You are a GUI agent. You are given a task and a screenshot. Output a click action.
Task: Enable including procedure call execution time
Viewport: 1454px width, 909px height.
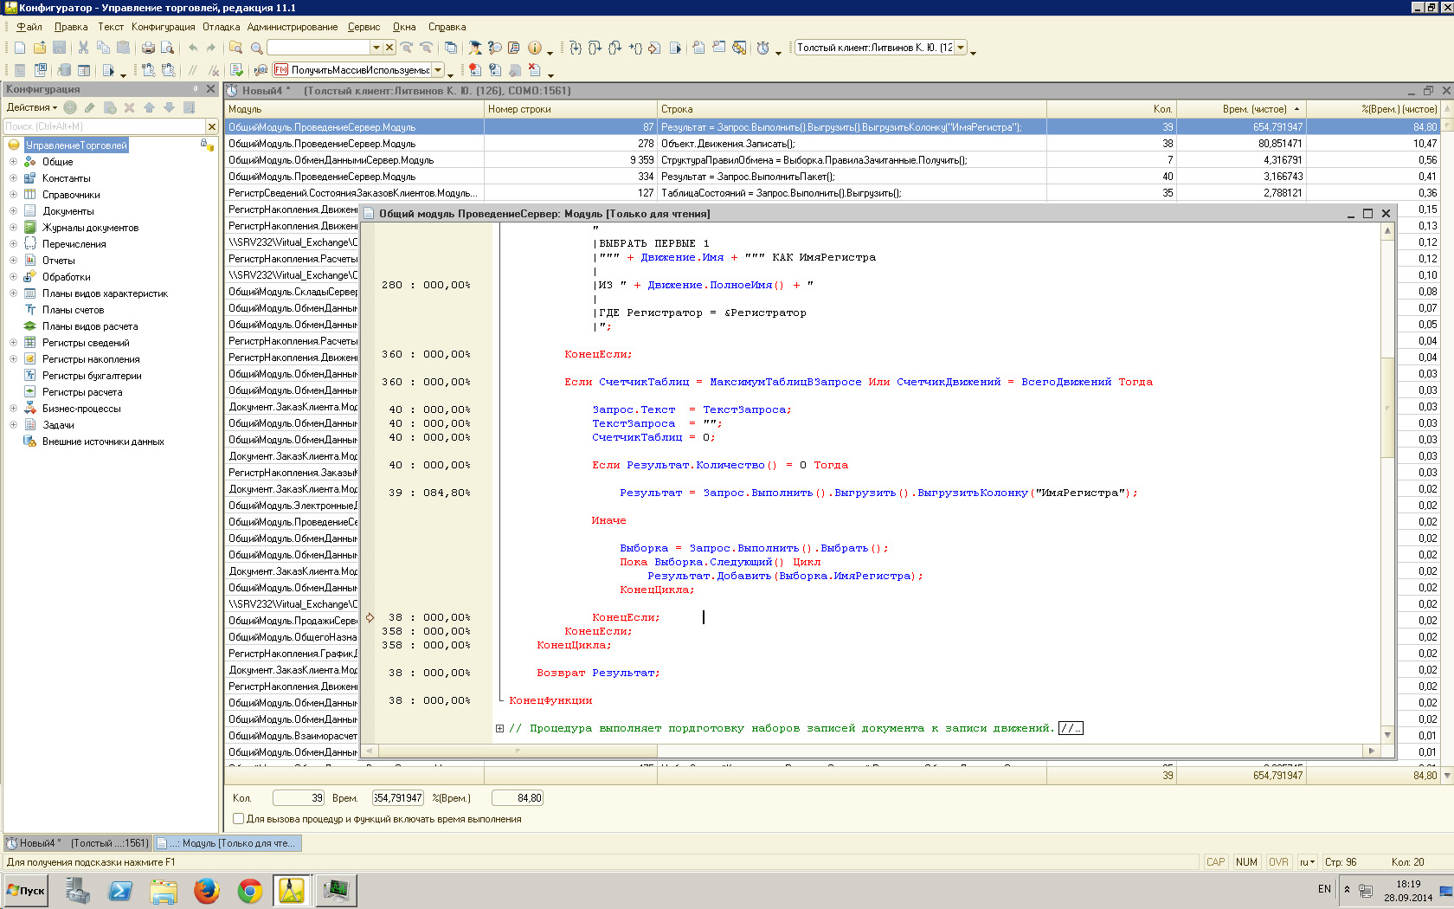point(239,819)
